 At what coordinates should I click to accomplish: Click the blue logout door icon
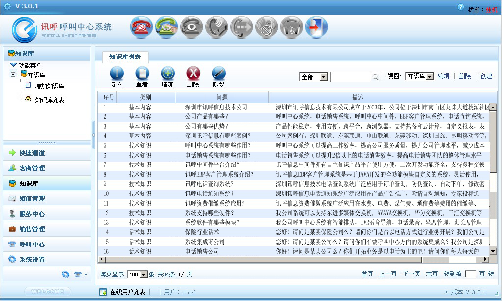click(x=316, y=27)
